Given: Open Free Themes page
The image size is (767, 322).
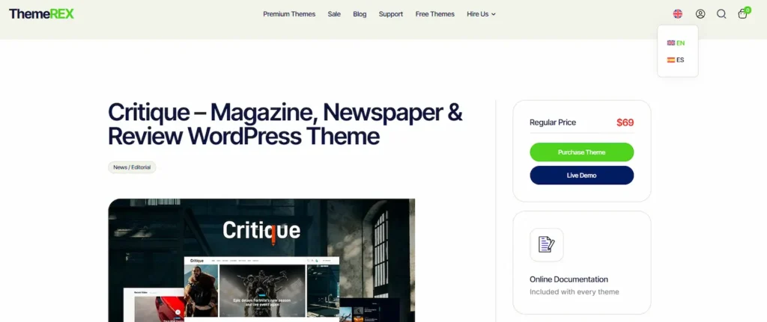Looking at the screenshot, I should click(x=435, y=14).
